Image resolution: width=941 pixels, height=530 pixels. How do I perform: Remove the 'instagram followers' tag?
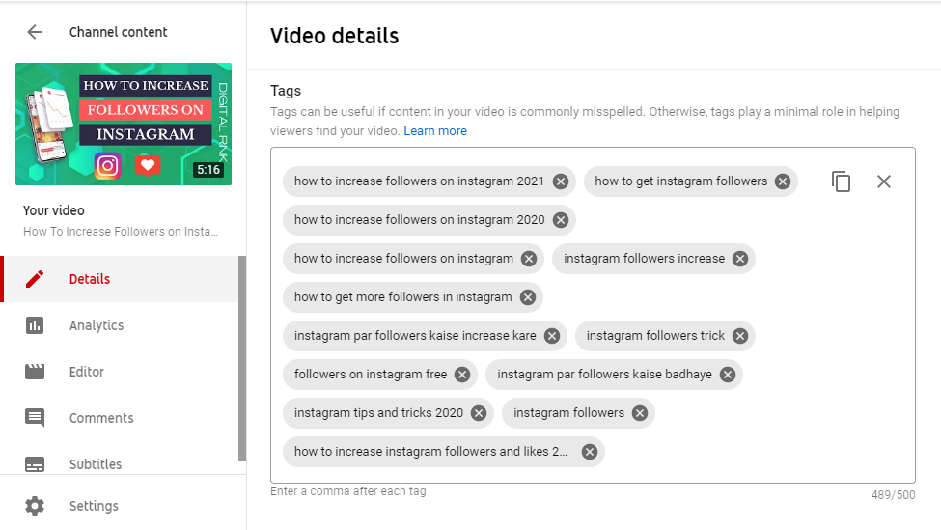pyautogui.click(x=640, y=413)
